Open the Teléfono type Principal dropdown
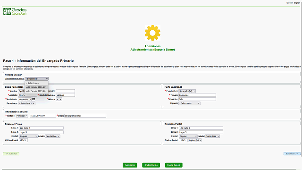Screen dimensions: 302x170 pos(22,116)
